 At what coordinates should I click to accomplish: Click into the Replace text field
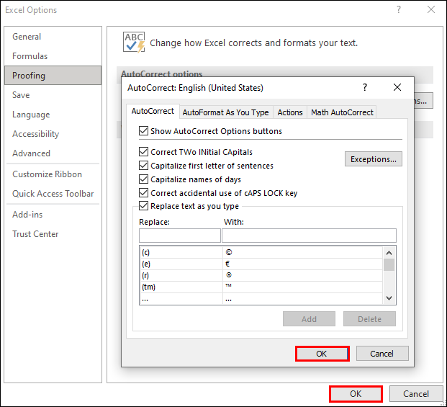(180, 236)
